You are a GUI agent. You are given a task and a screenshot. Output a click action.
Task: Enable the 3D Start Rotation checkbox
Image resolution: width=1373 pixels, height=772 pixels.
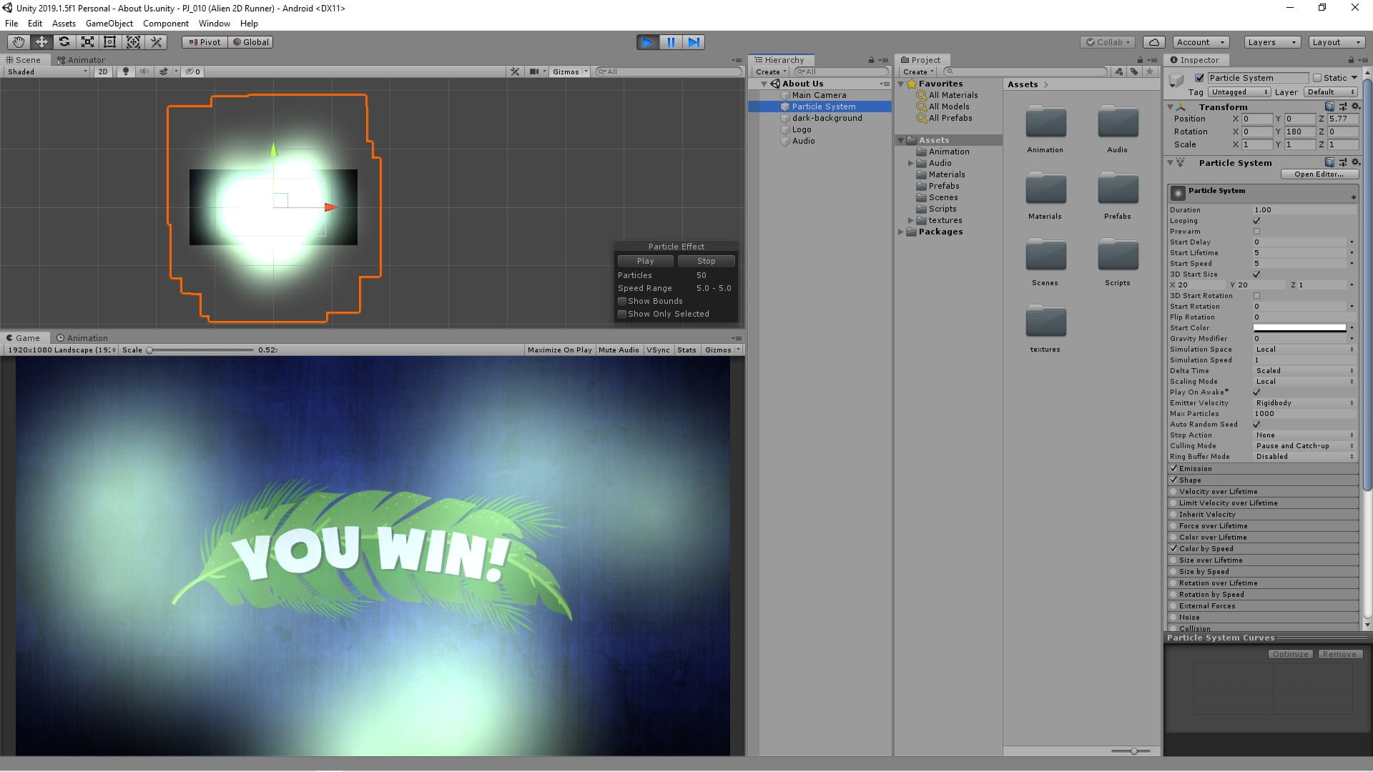click(1256, 296)
